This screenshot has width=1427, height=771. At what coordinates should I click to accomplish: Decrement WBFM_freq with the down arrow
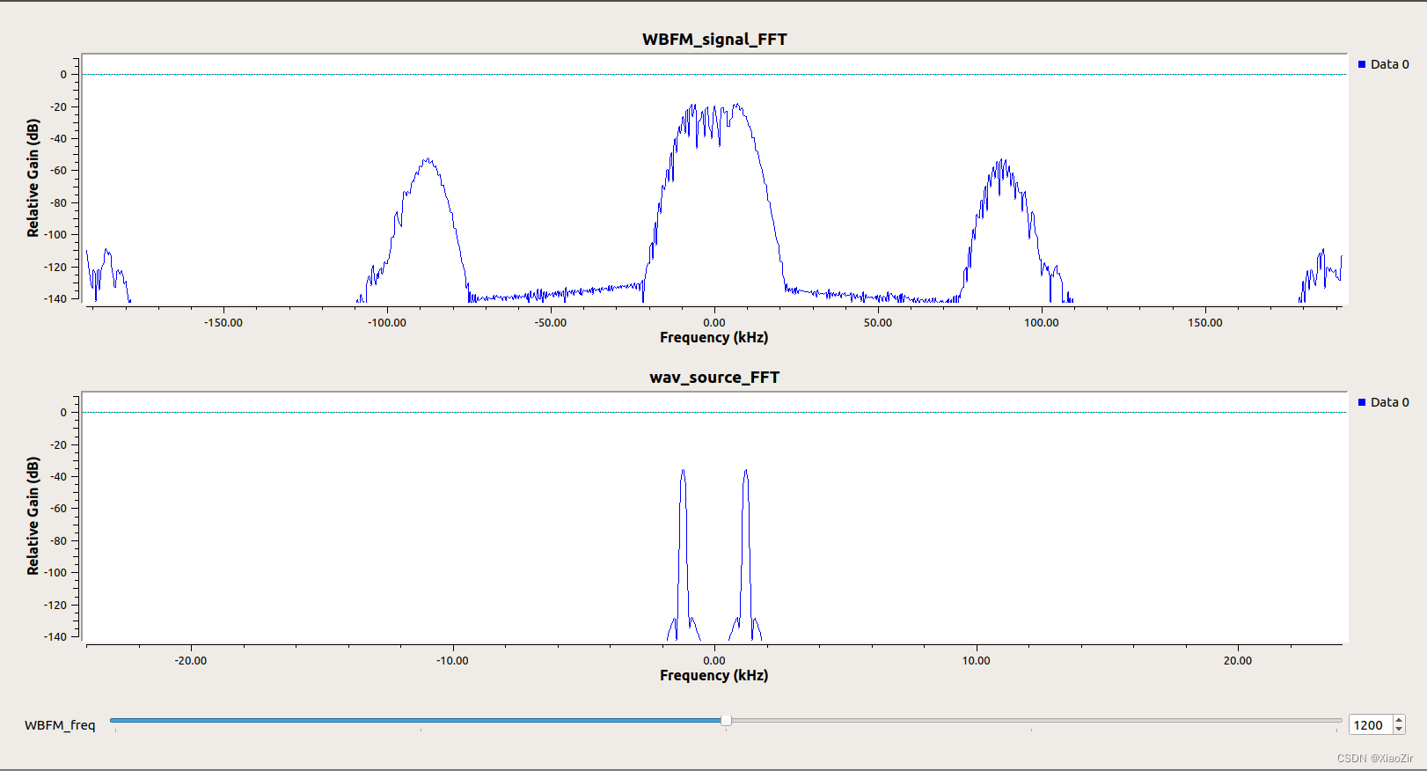coord(1399,730)
